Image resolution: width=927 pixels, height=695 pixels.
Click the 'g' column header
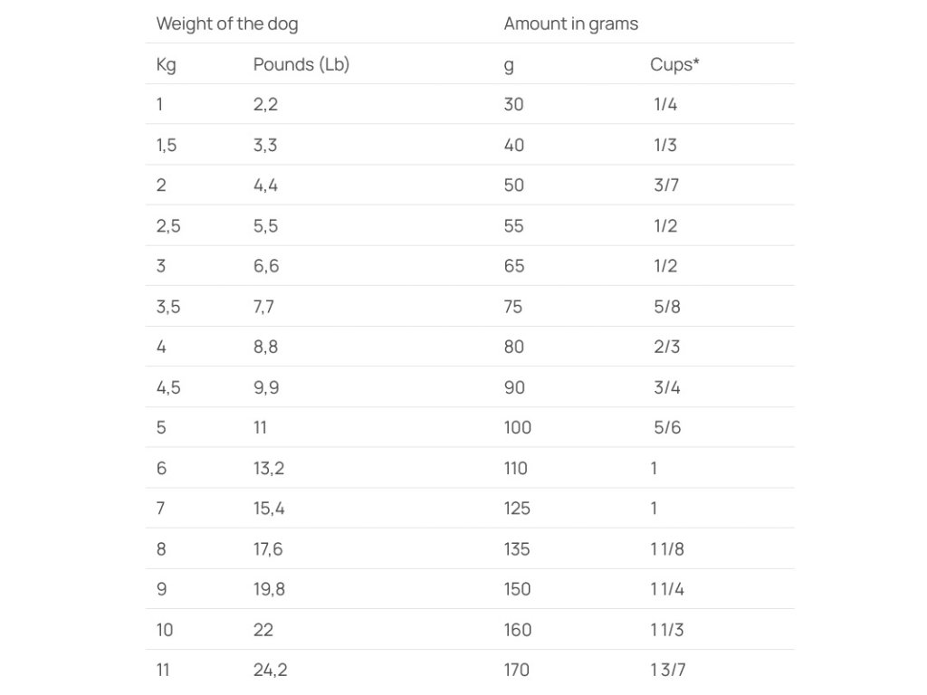pos(509,64)
